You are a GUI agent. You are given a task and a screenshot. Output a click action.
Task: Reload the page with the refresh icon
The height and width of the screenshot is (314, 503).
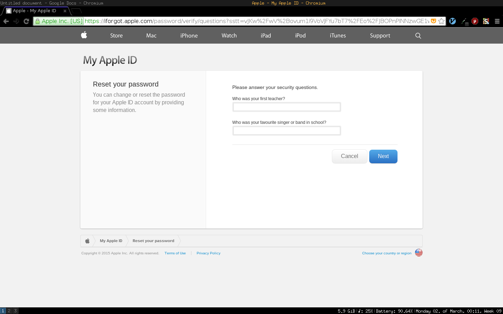(26, 21)
